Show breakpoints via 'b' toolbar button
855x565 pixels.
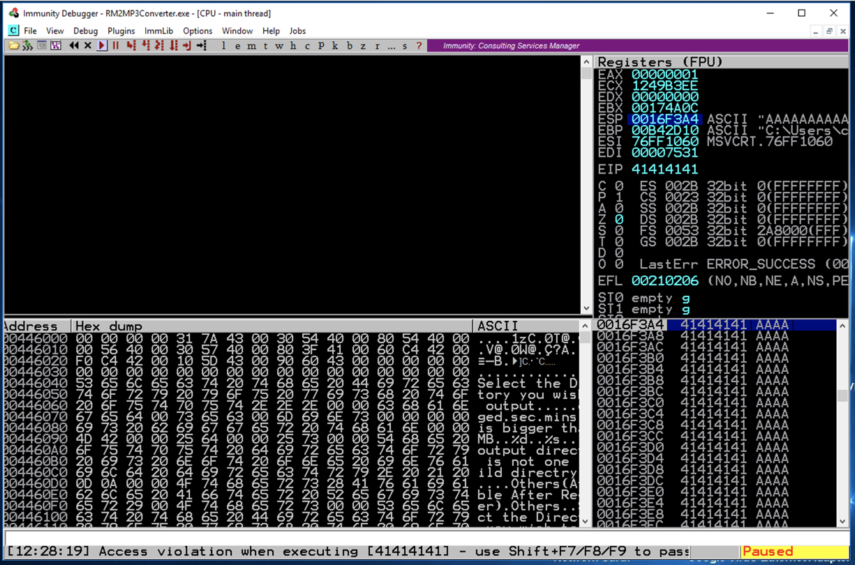coord(349,45)
